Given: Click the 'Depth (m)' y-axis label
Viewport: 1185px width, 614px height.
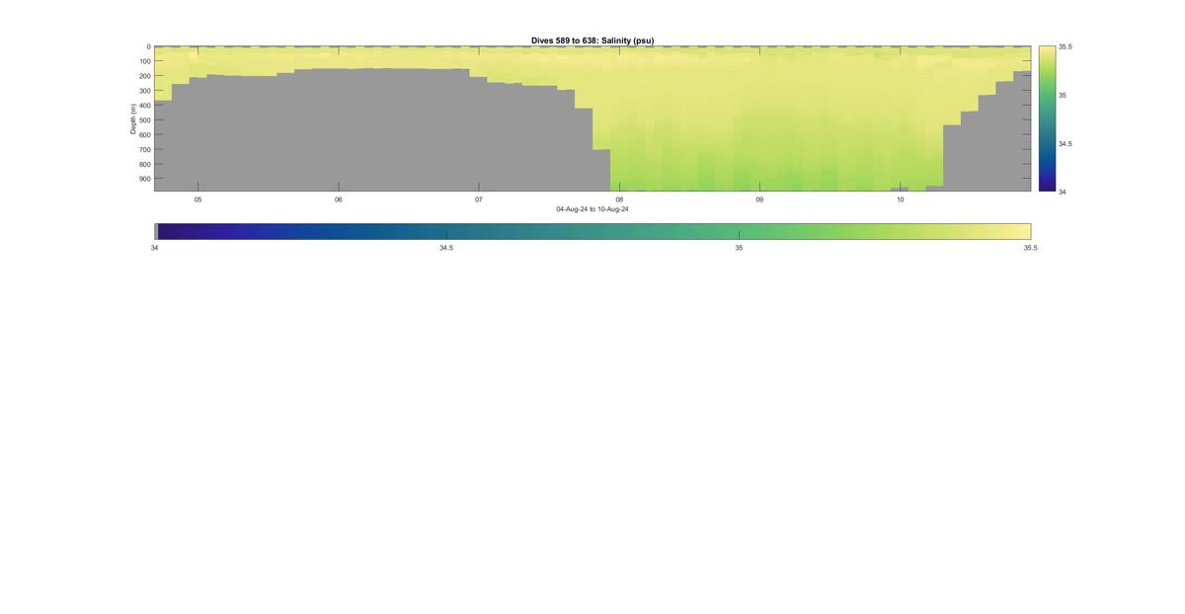Looking at the screenshot, I should [132, 118].
